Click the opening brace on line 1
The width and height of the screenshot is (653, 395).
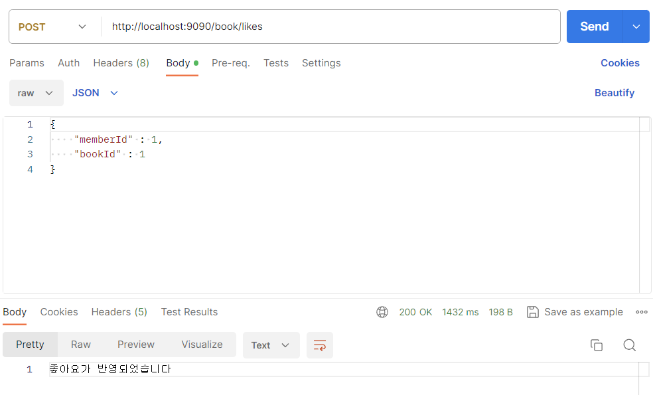tap(53, 124)
